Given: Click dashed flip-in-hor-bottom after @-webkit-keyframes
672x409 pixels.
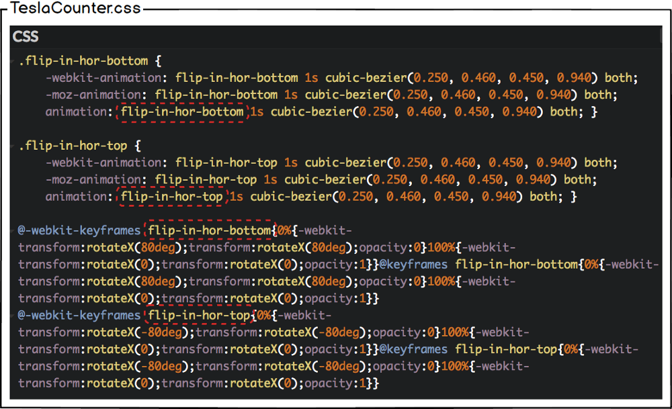Looking at the screenshot, I should [210, 230].
